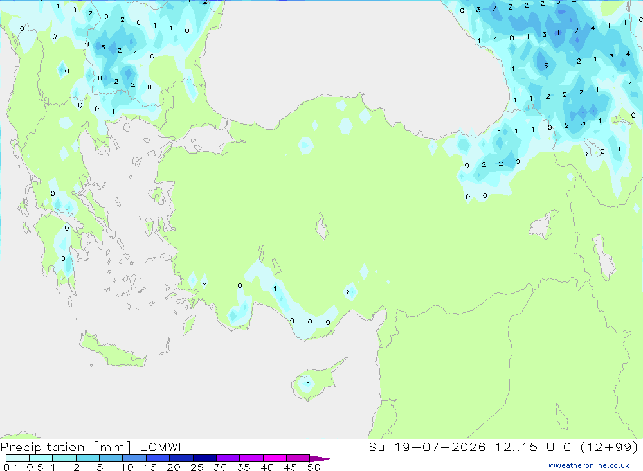Click the "5" precipitation value over Bulgaria
The width and height of the screenshot is (643, 471).
(x=103, y=47)
